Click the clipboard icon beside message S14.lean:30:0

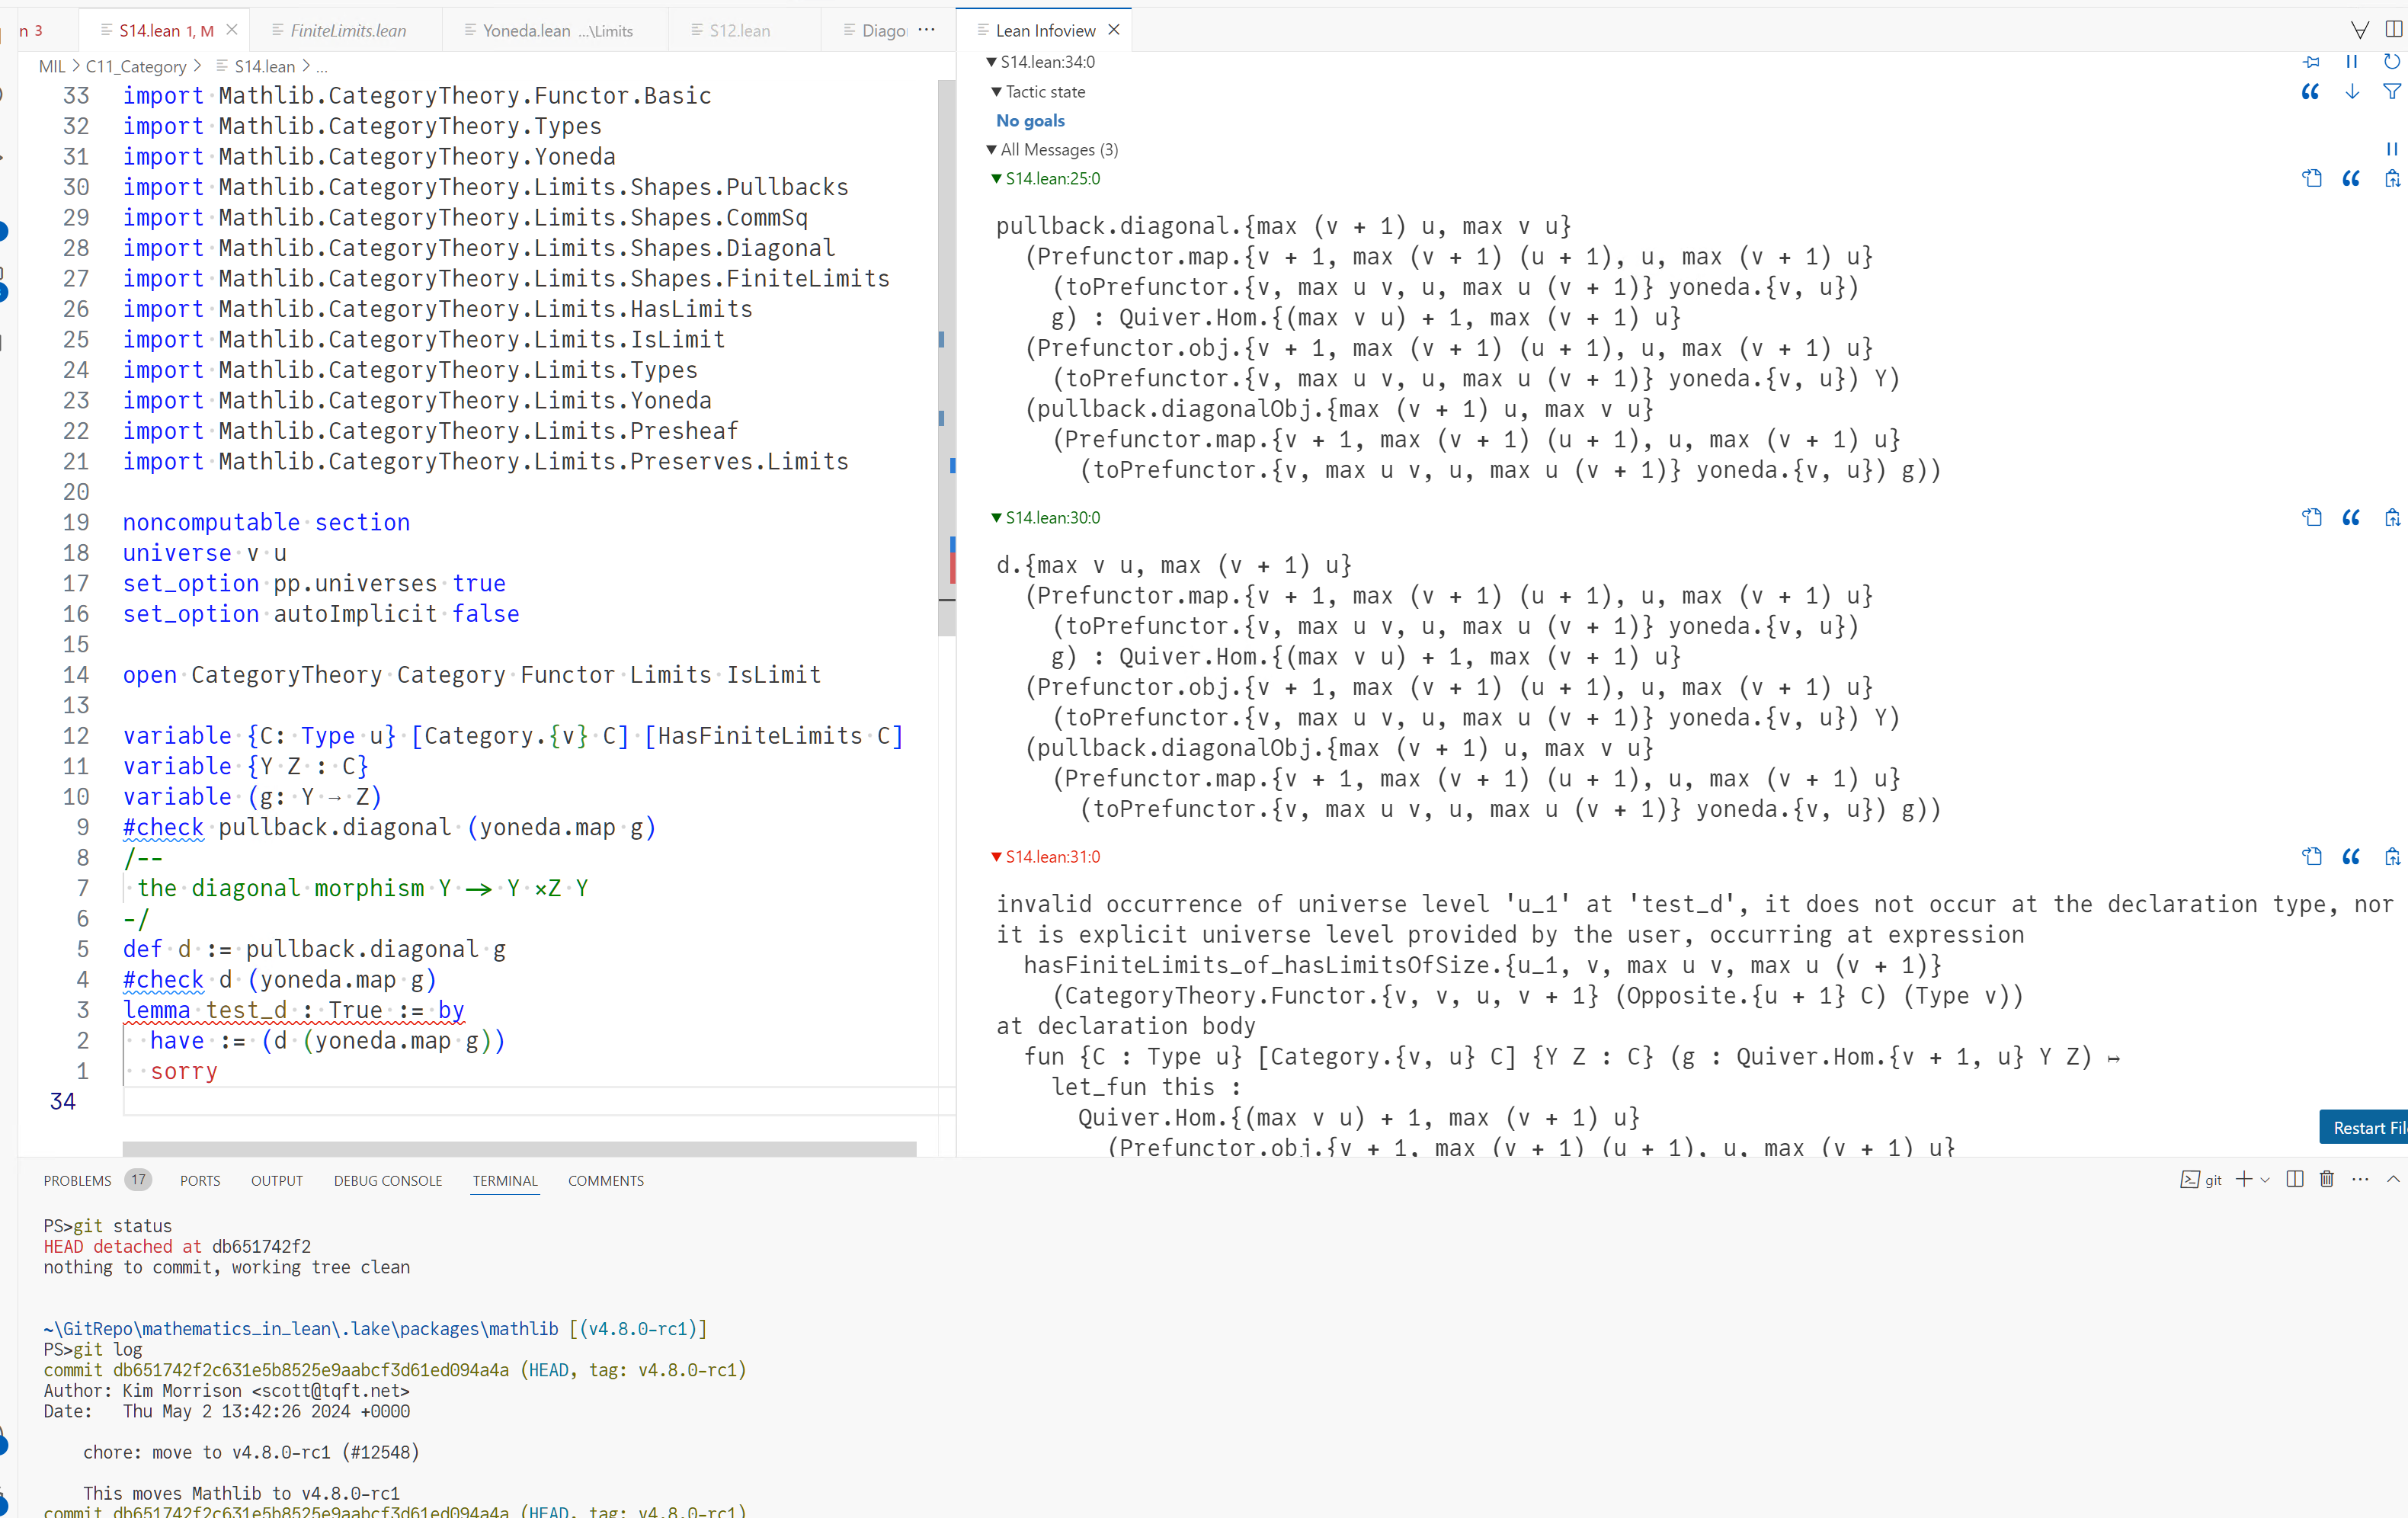[2392, 518]
